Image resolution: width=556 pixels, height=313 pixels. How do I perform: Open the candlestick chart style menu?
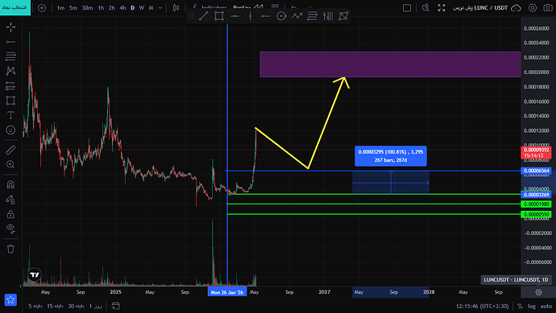click(176, 8)
